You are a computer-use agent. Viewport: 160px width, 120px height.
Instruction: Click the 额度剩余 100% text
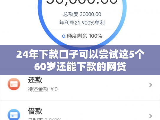84,36
